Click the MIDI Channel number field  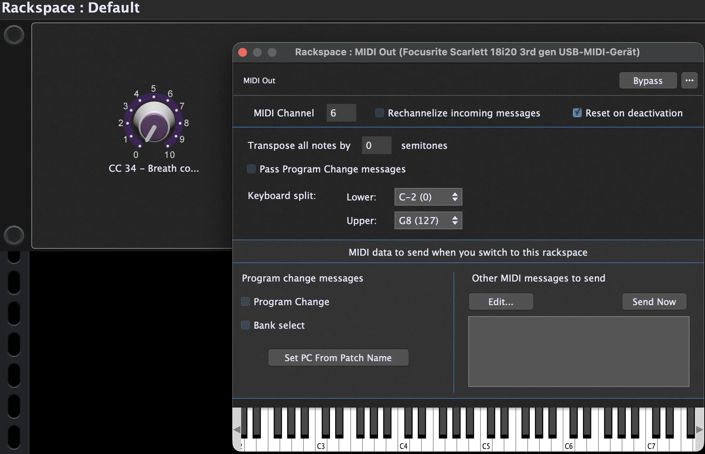coord(341,113)
